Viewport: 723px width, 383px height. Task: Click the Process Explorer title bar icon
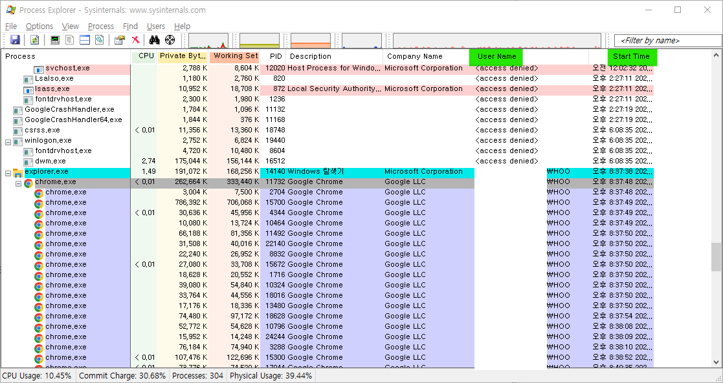(11, 10)
